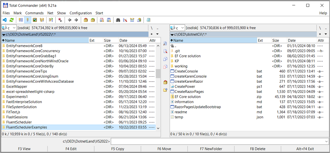Go to left panel root backslash button

(152, 28)
